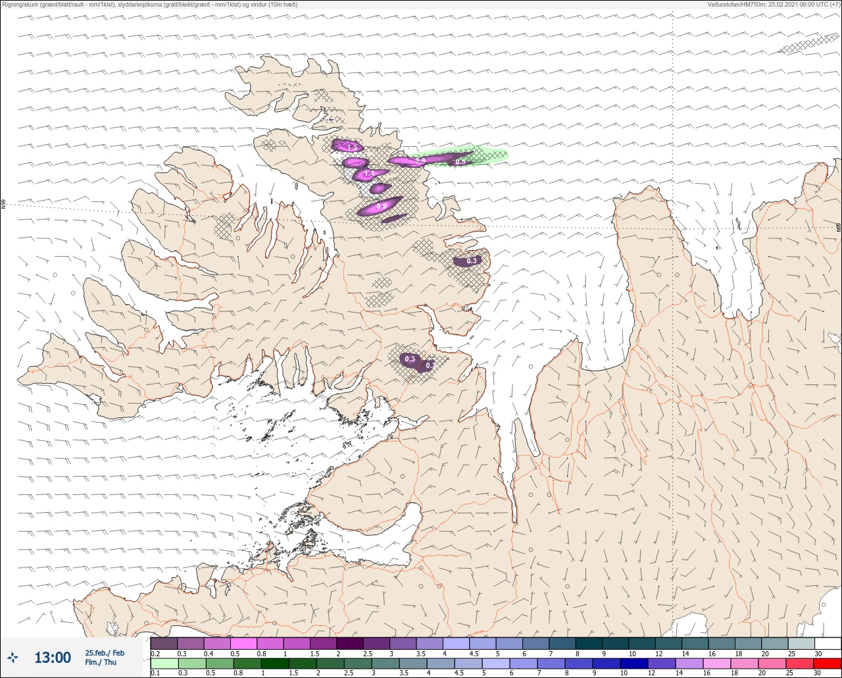This screenshot has width=842, height=678.
Task: Click the hatched patch in the map's top-right sea
Action: point(808,45)
